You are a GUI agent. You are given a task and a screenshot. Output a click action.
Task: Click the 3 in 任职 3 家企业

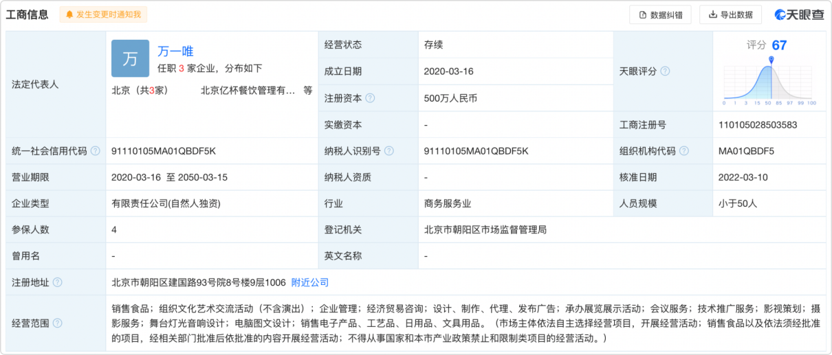pyautogui.click(x=181, y=68)
